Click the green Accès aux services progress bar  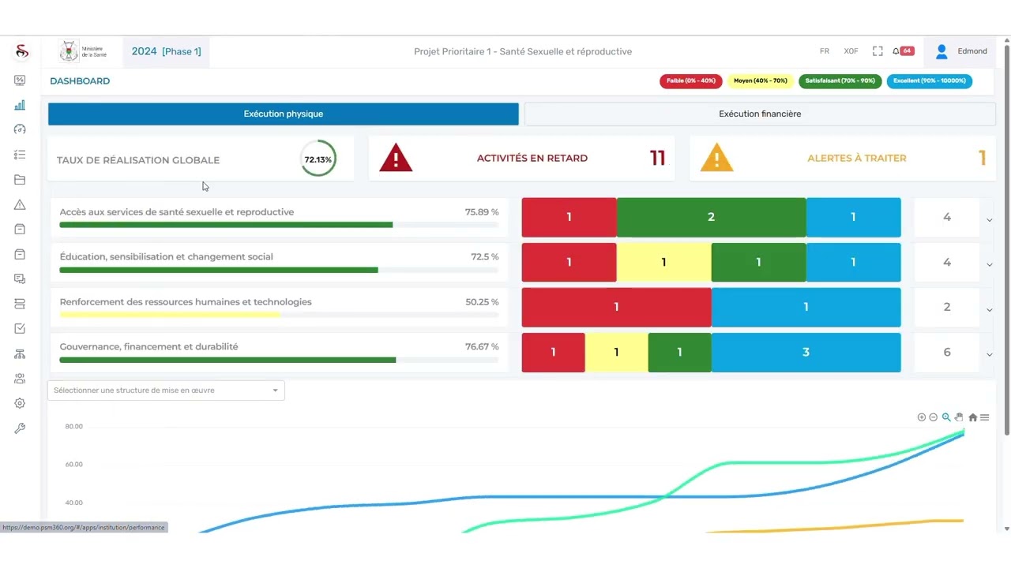(226, 225)
